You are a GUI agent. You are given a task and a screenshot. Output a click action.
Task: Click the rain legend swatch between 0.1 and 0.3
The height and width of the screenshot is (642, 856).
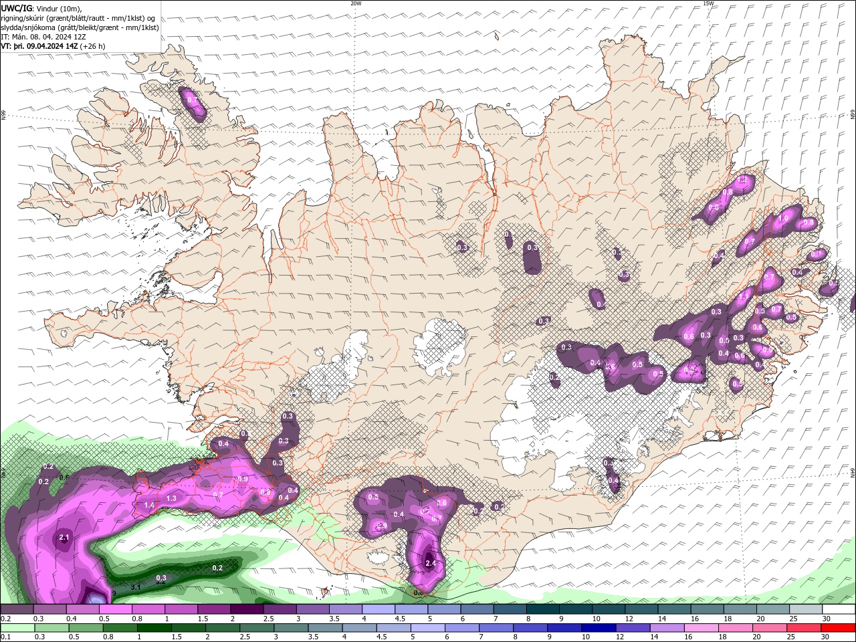tap(17, 627)
